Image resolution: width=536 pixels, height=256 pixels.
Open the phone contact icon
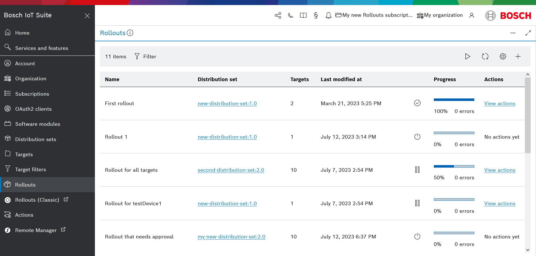point(290,15)
